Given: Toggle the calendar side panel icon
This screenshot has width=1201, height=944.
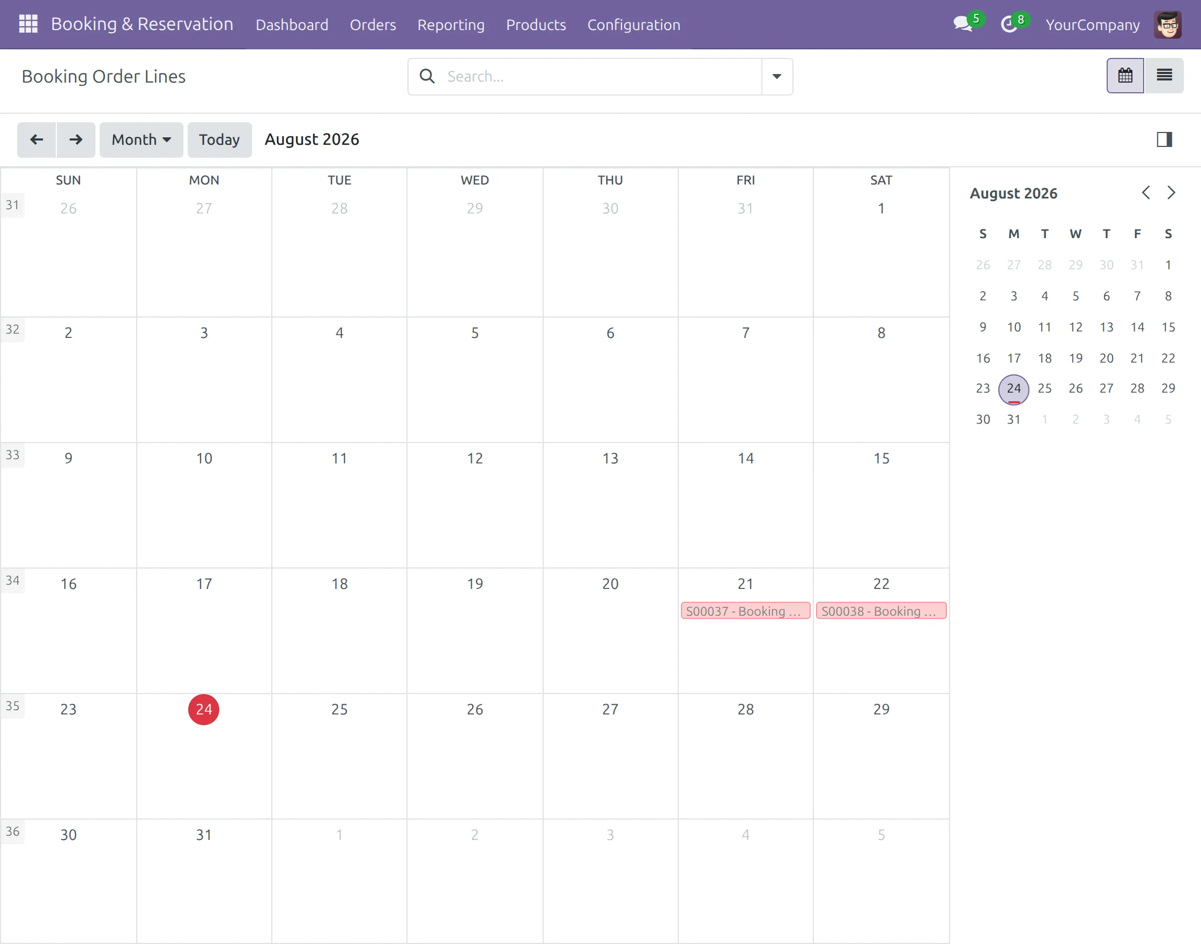Looking at the screenshot, I should (1164, 139).
